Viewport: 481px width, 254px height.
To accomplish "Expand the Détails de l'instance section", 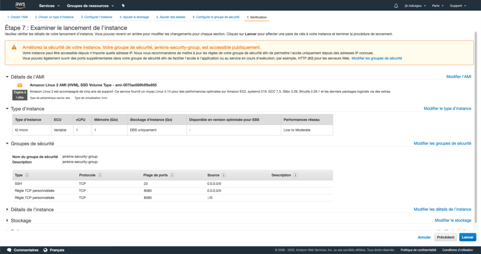I will pyautogui.click(x=7, y=209).
